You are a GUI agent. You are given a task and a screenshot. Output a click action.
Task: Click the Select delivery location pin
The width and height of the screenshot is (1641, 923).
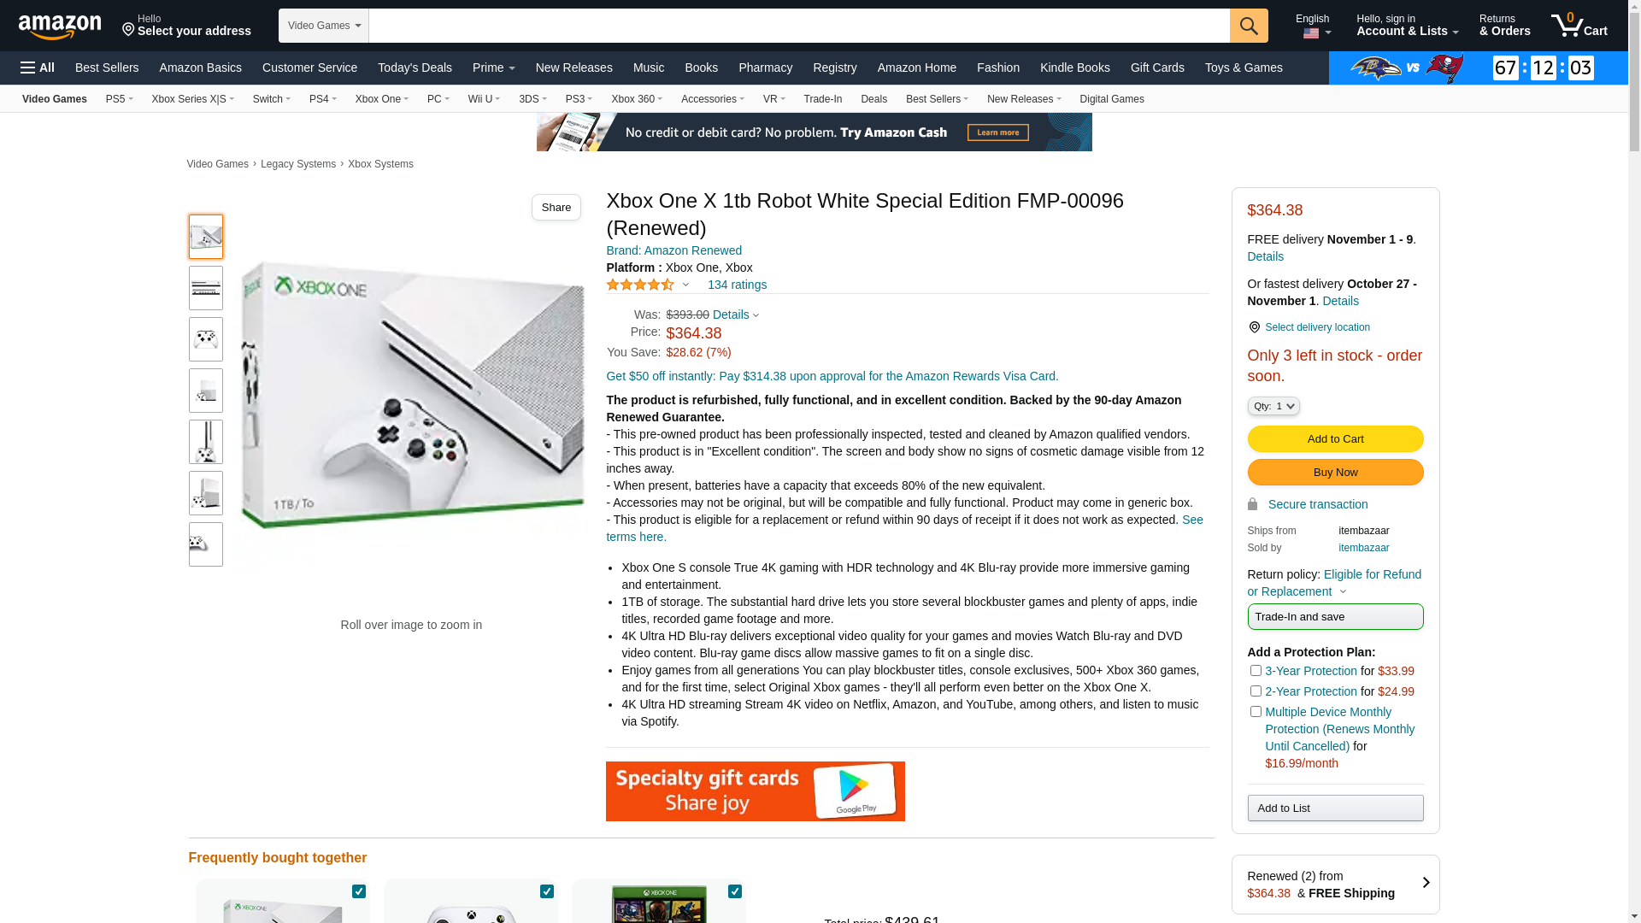pyautogui.click(x=1254, y=327)
